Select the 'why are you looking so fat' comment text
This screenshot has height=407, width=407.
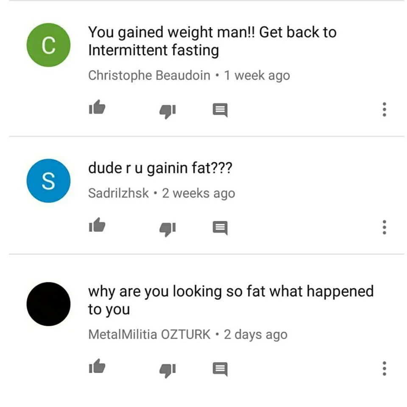(231, 300)
